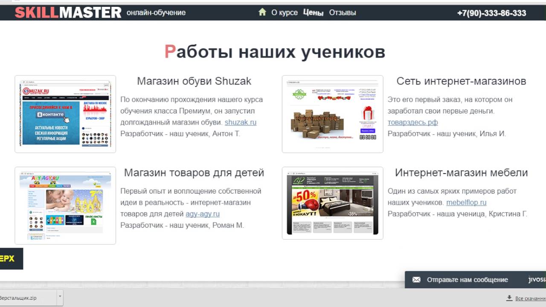Viewport: 546px width, 307px height.
Task: Click the heading Магазин обуви Shuzak
Action: pyautogui.click(x=194, y=81)
